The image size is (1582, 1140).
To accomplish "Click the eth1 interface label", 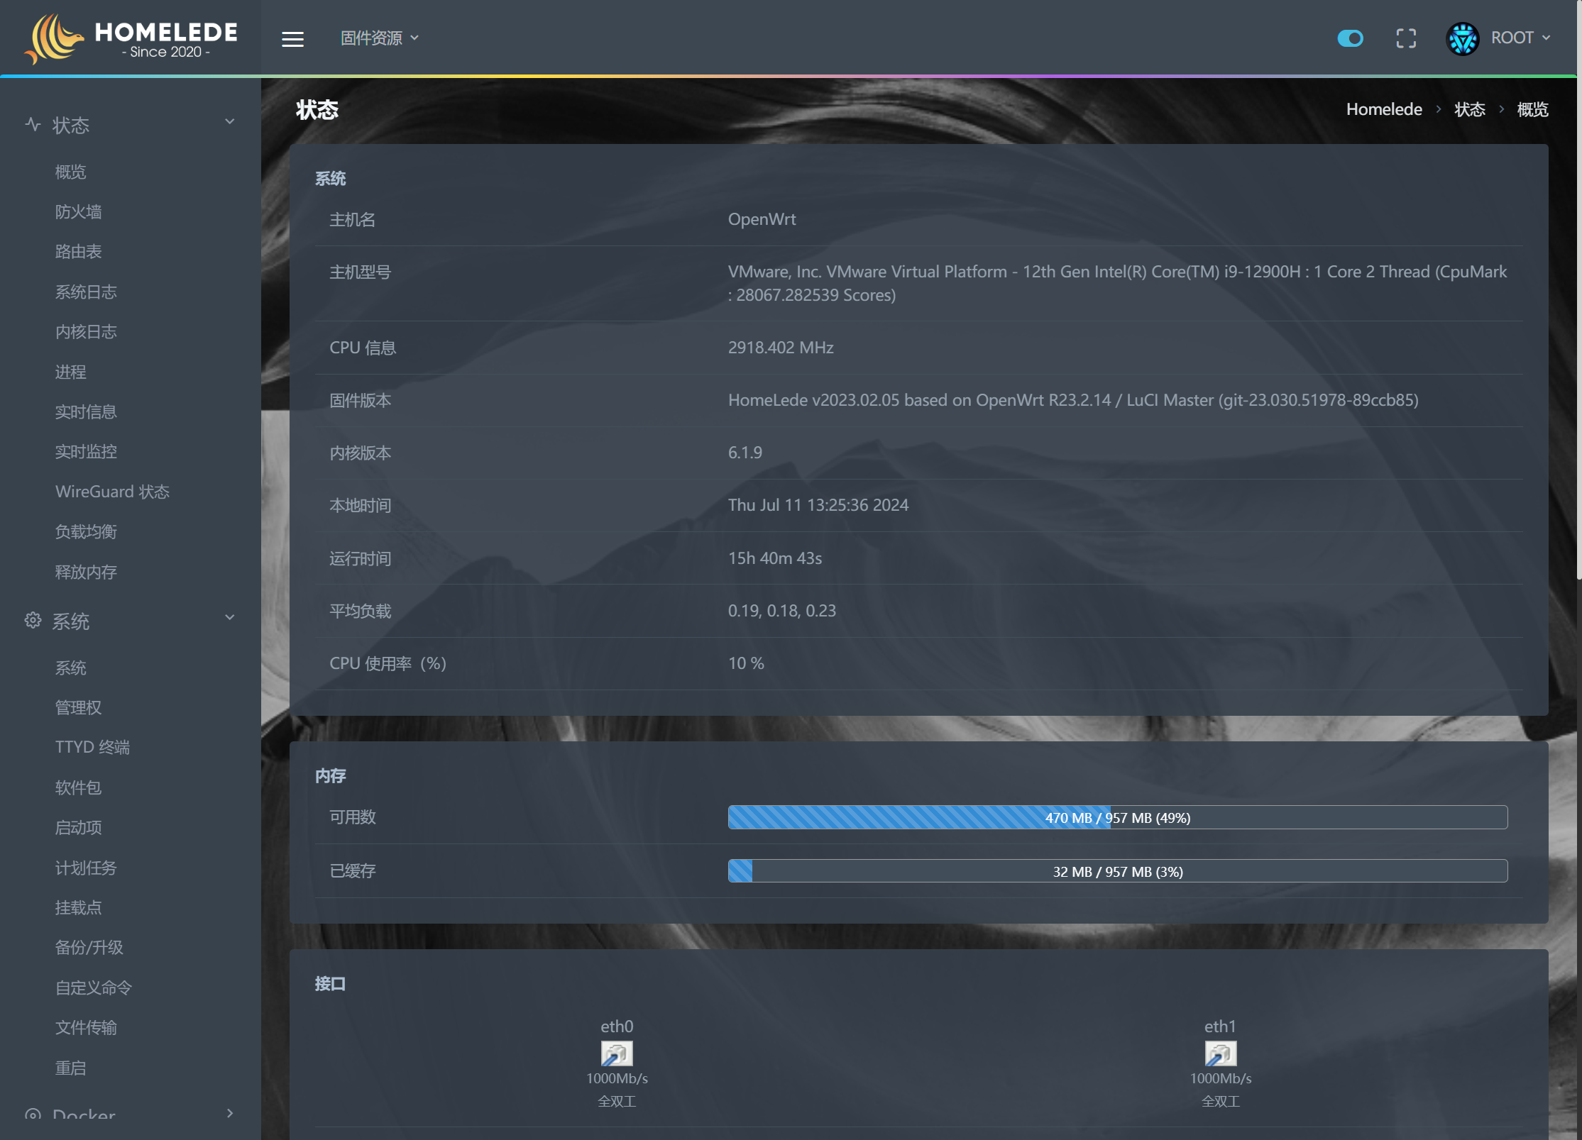I will coord(1220,1026).
